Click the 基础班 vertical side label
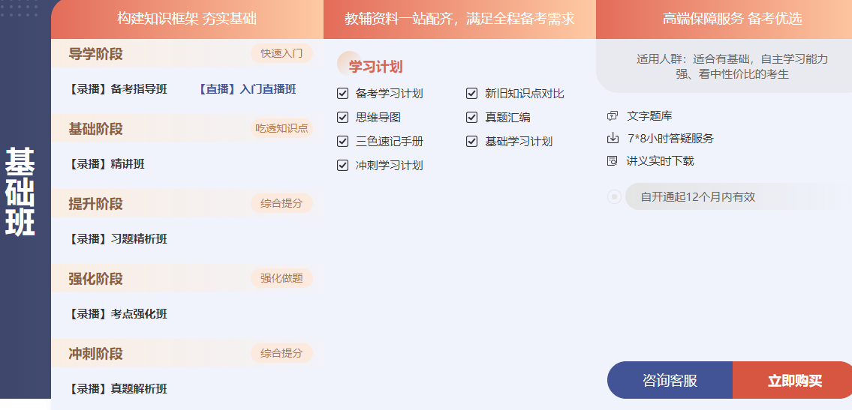Screen dimensions: 852x410 (20, 191)
